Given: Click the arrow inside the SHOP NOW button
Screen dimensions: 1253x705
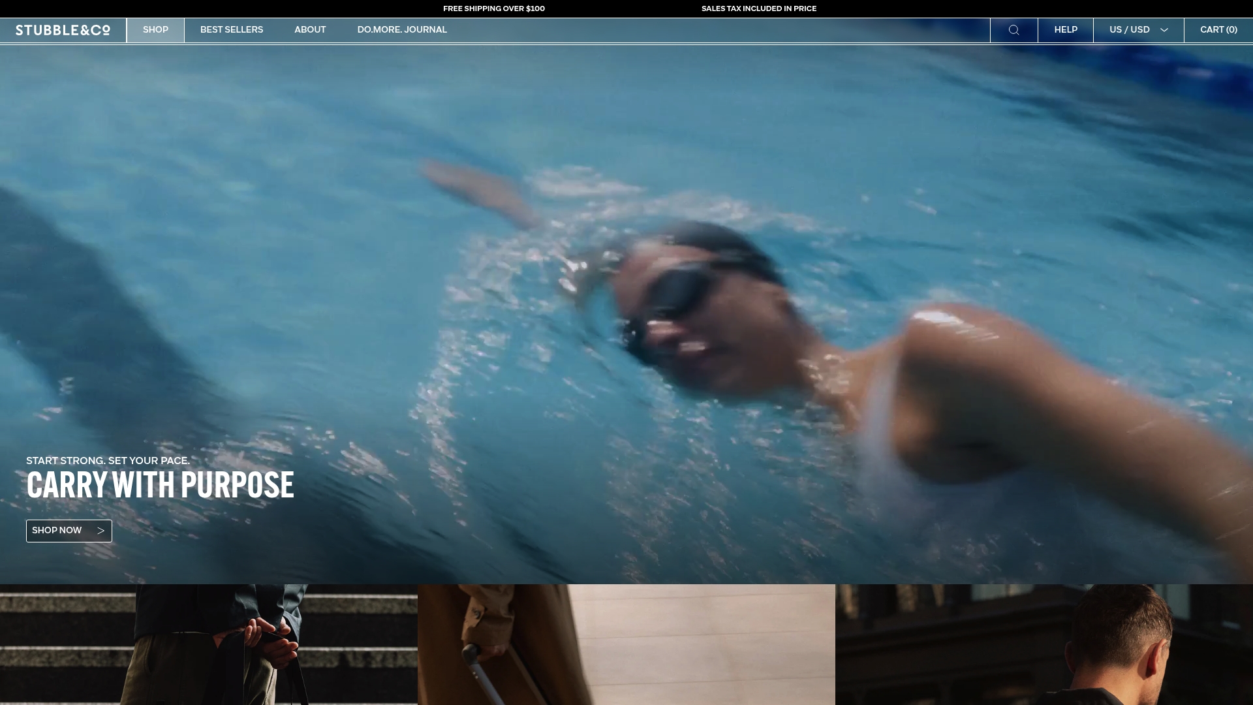Looking at the screenshot, I should [x=101, y=531].
